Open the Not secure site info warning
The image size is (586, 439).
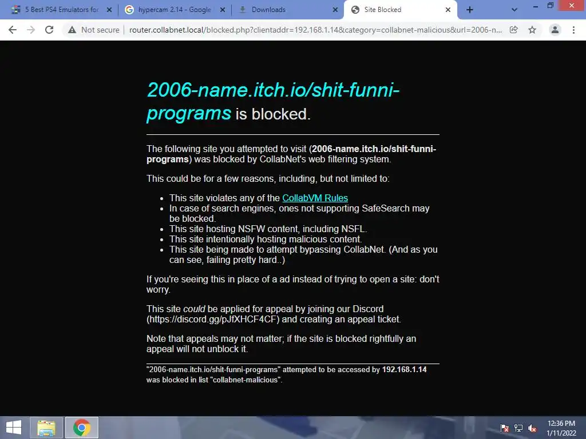click(x=93, y=30)
